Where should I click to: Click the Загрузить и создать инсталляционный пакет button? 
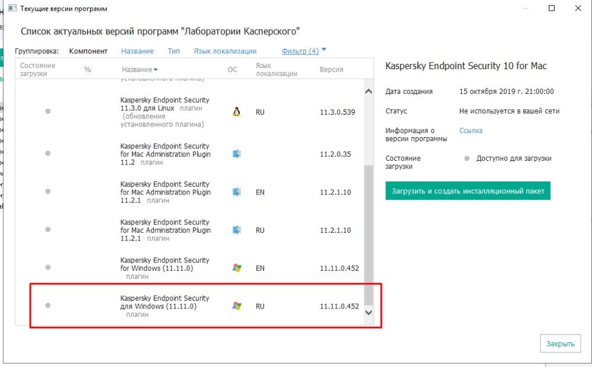coord(468,191)
